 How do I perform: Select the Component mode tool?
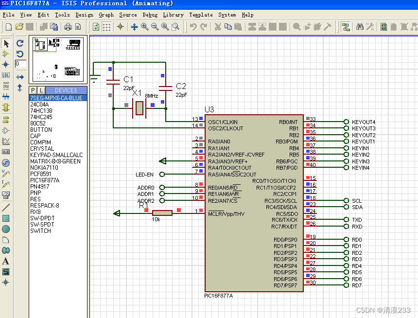tap(6, 54)
